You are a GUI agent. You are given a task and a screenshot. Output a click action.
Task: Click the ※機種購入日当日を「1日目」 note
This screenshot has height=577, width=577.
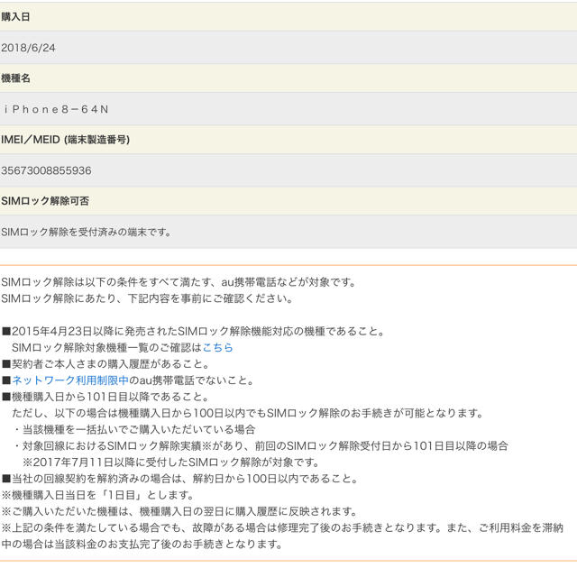pyautogui.click(x=98, y=495)
